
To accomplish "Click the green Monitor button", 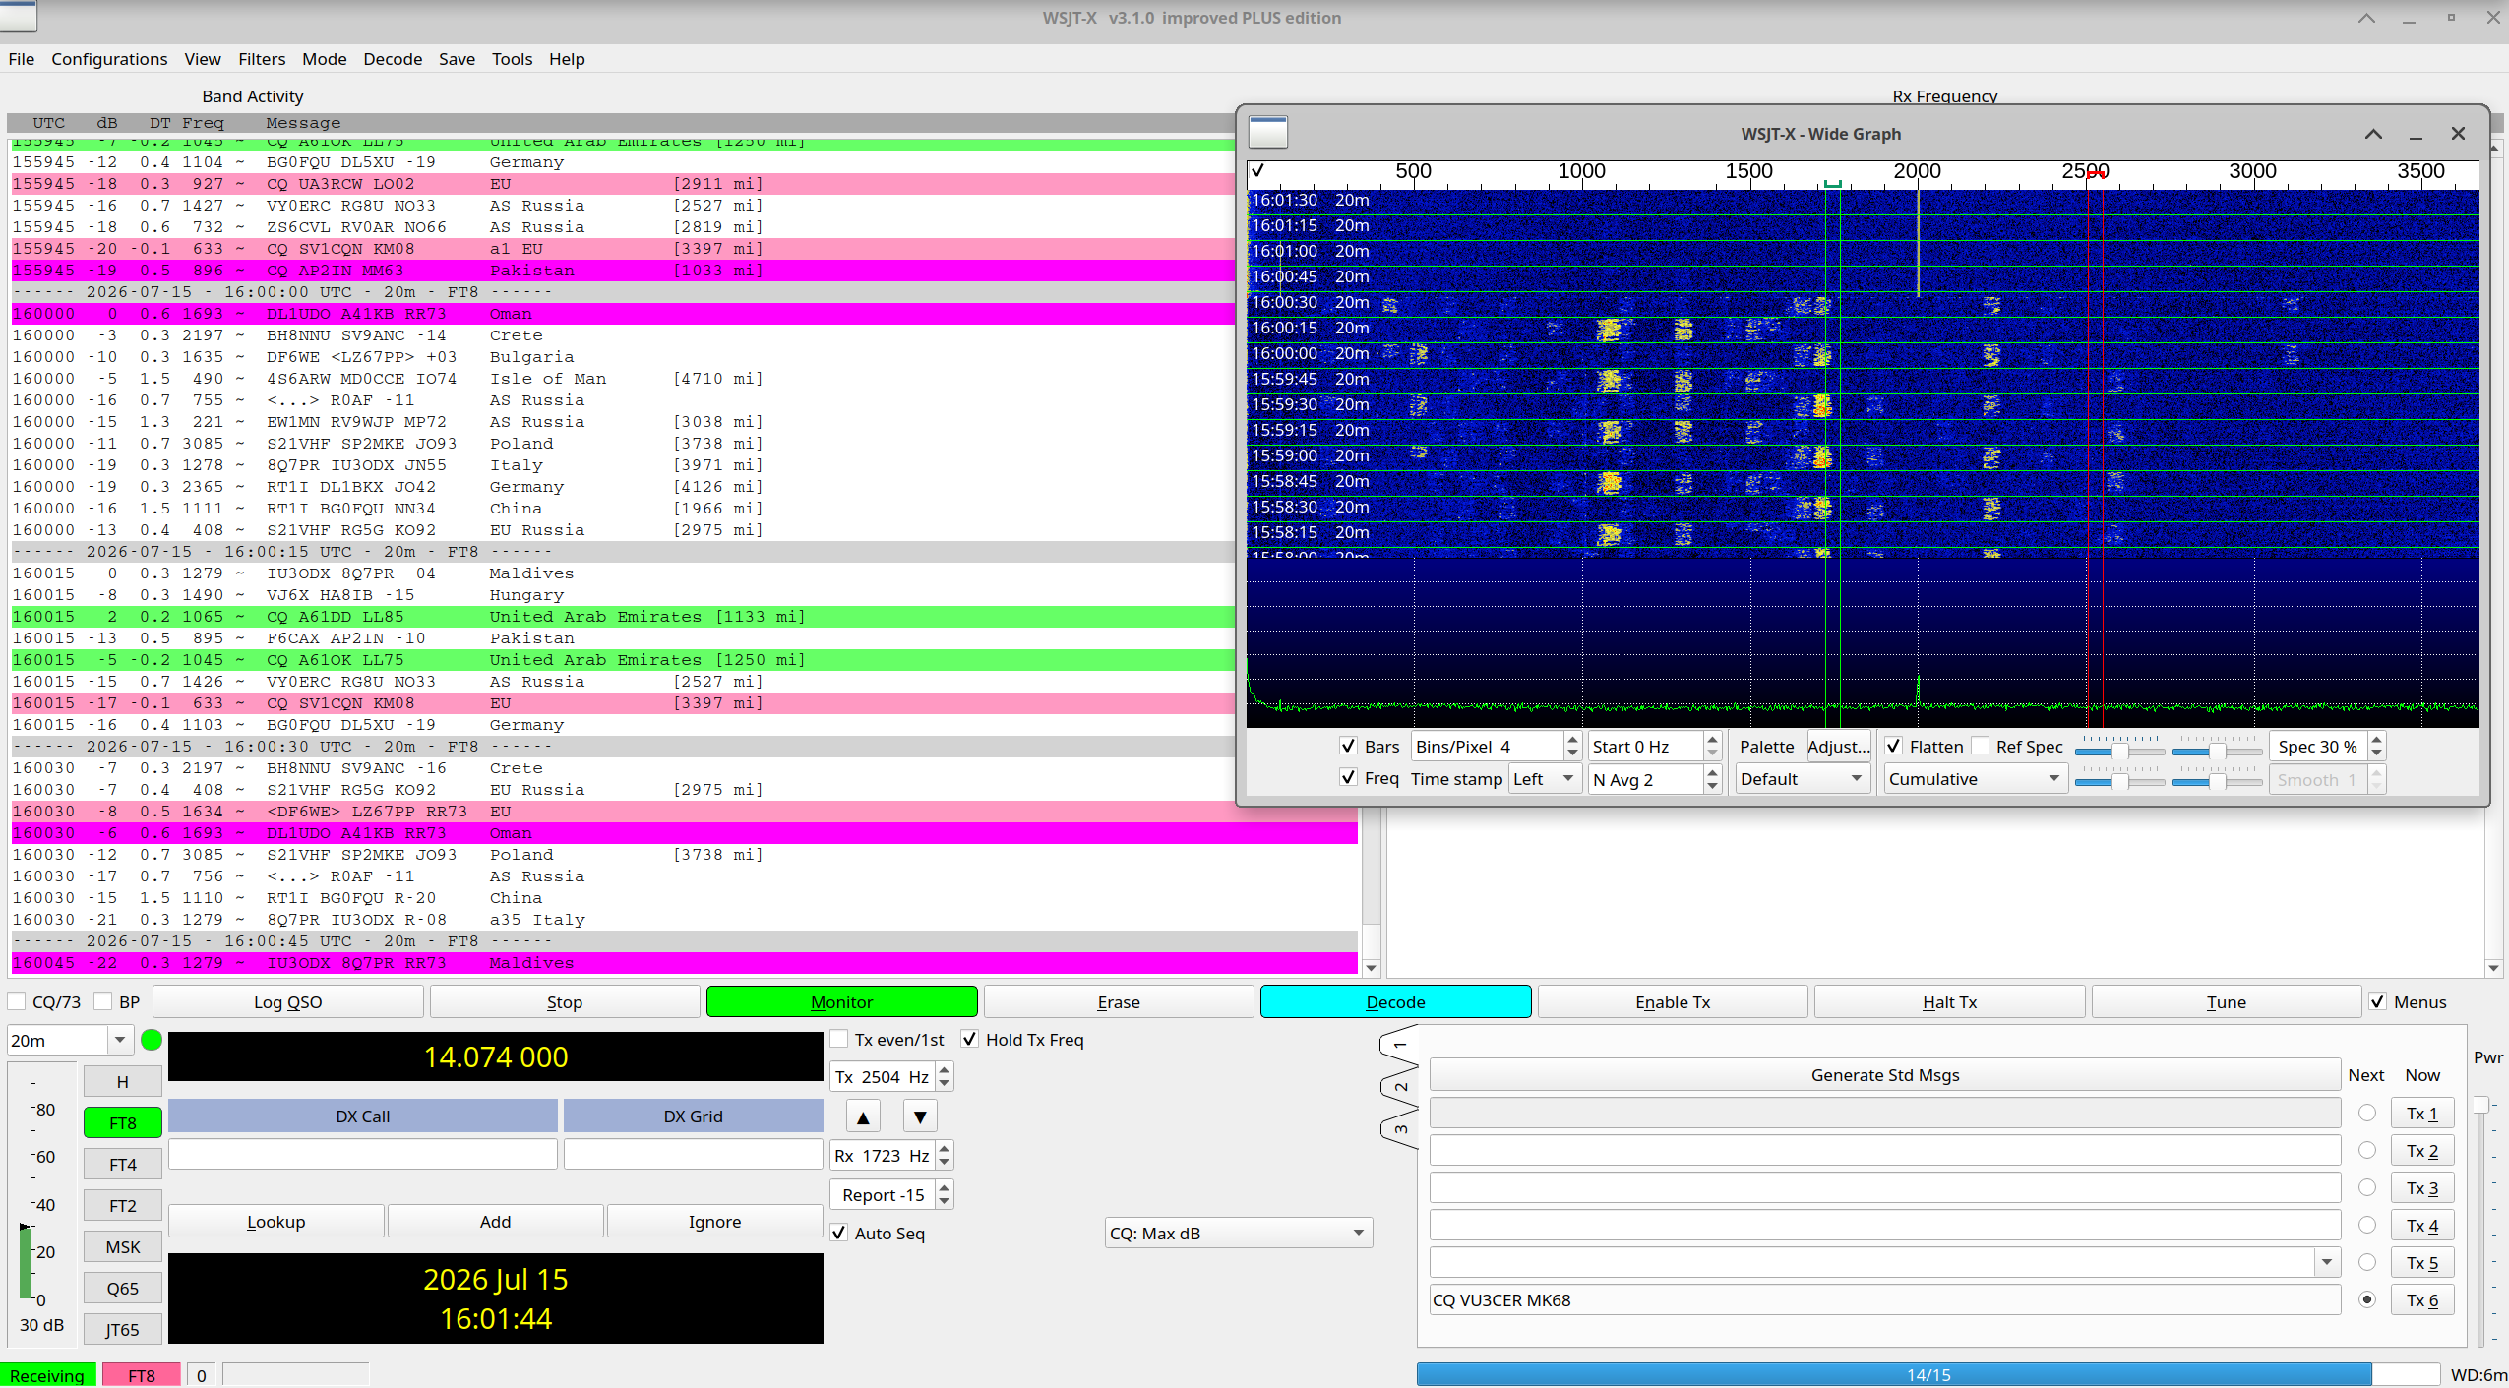I will [x=842, y=1001].
